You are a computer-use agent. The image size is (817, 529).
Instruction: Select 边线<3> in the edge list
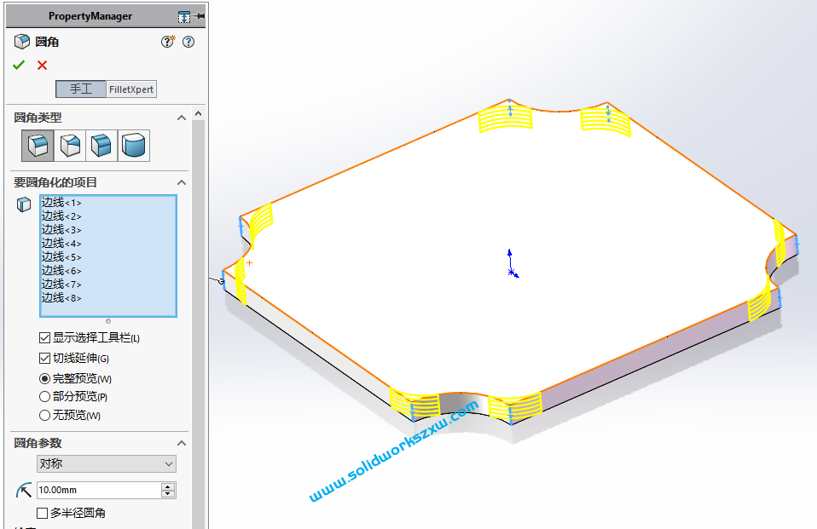(61, 230)
